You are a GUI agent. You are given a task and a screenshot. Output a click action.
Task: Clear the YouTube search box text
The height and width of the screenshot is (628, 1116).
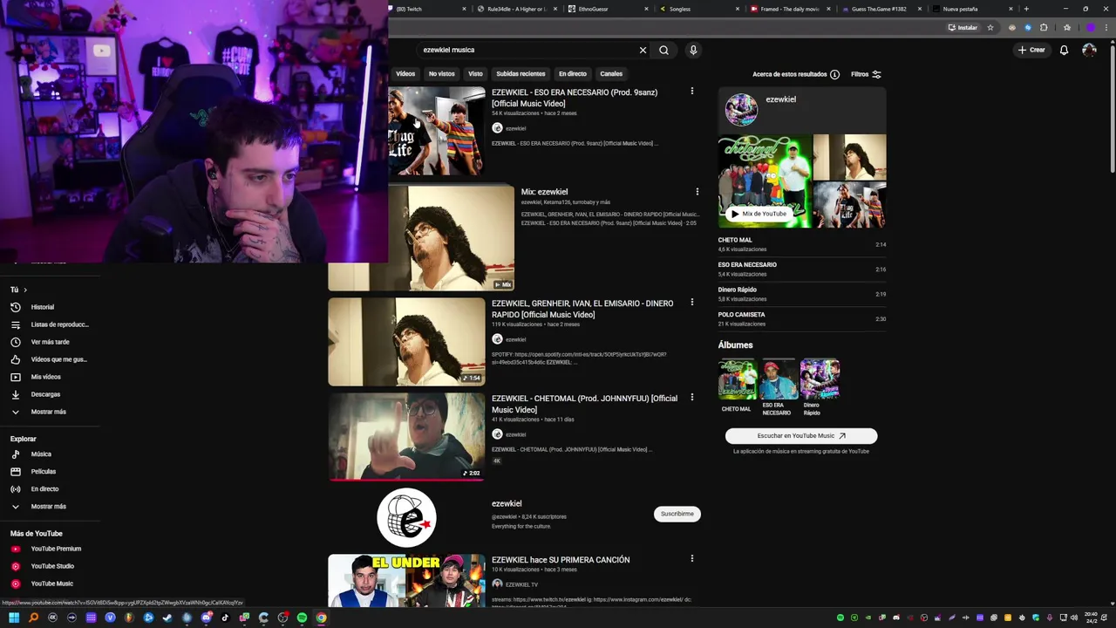(x=643, y=50)
